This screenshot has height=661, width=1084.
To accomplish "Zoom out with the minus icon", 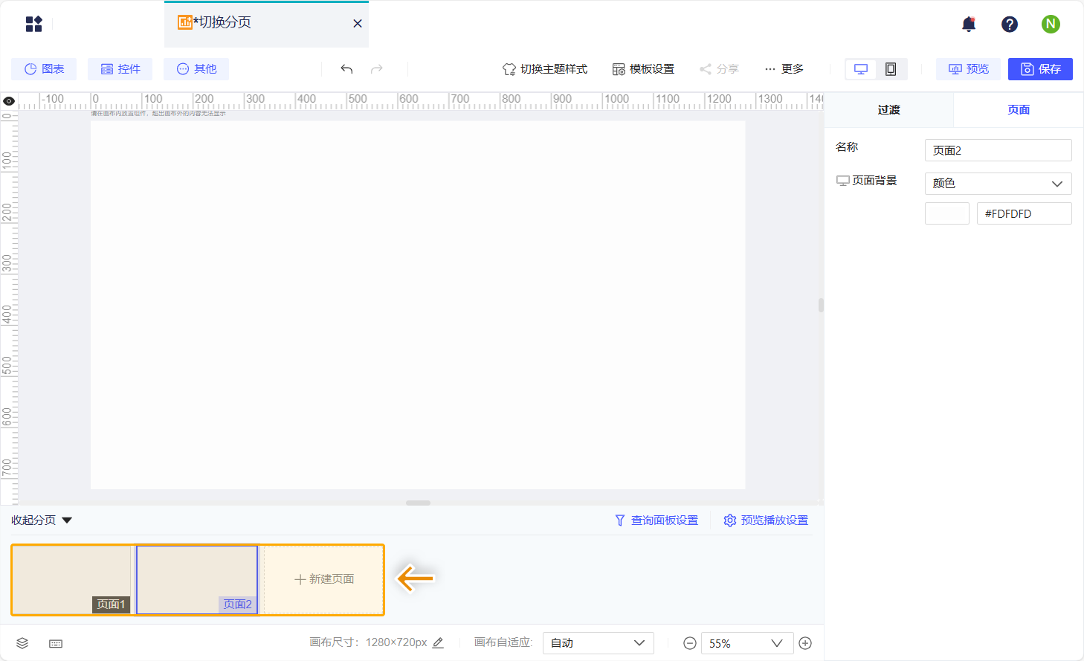I will [690, 643].
